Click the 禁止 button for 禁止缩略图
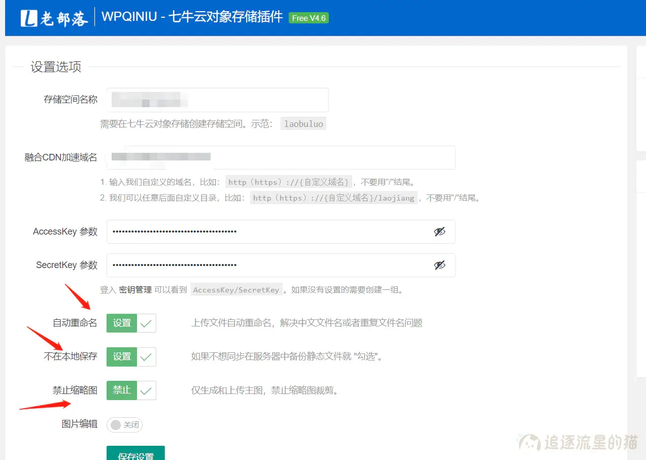The image size is (646, 460). click(121, 390)
